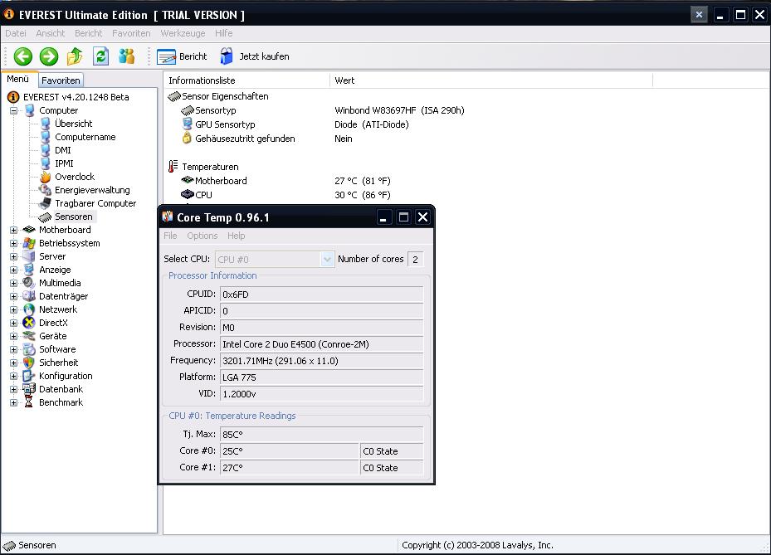Screen dimensions: 771x555
Task: Open the Ansicht menu
Action: 50,33
